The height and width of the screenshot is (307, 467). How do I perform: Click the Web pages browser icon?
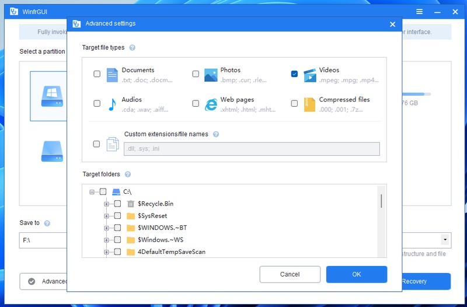point(211,104)
